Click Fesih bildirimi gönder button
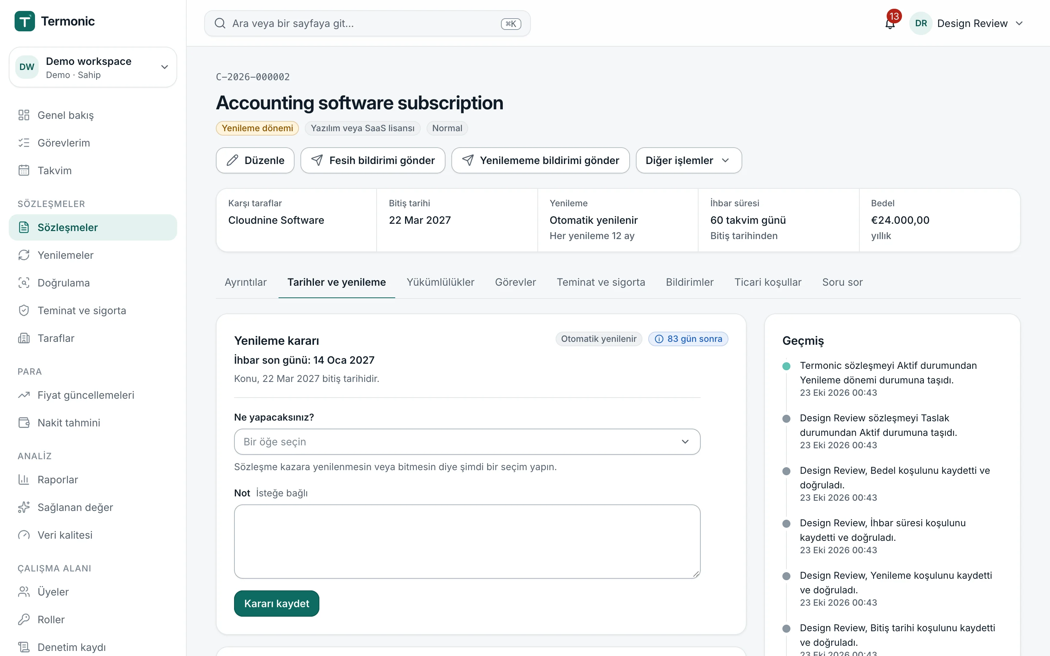 coord(373,160)
